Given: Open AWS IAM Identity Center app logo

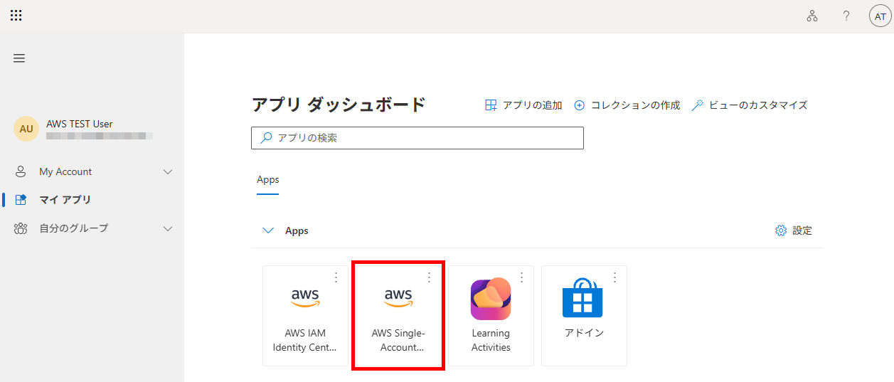Looking at the screenshot, I should tap(305, 297).
